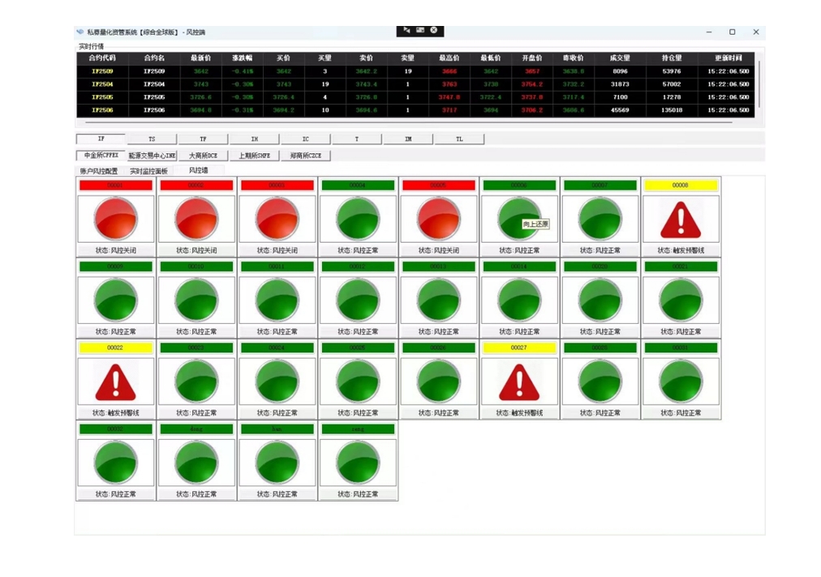Click the green indicator for account 00014
821x577 pixels.
(x=519, y=300)
